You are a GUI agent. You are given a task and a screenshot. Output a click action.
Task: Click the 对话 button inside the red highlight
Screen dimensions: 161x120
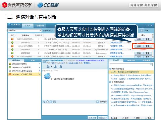coord(139,46)
